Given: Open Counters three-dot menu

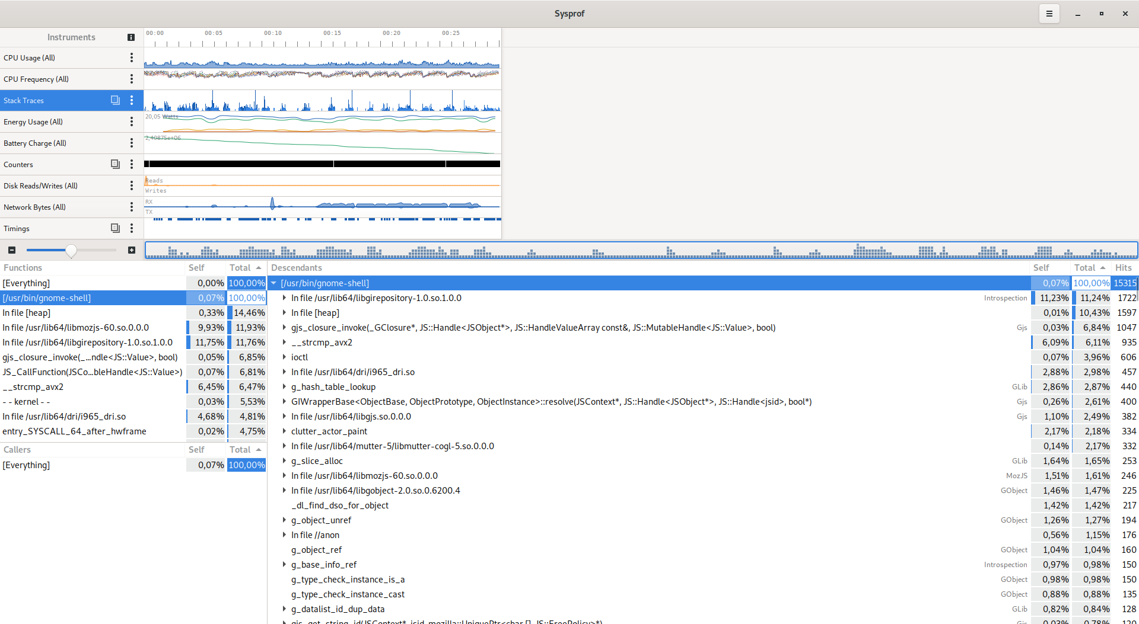Looking at the screenshot, I should [132, 164].
